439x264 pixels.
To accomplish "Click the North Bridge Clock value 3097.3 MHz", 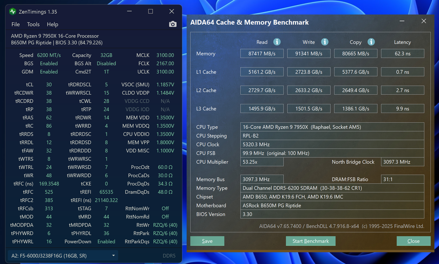I will pos(402,162).
